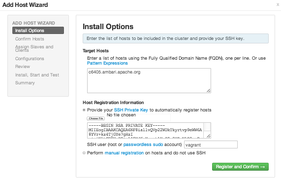Grab the private key textarea resize handle
Viewport: 281px width, 181px height.
pos(209,136)
